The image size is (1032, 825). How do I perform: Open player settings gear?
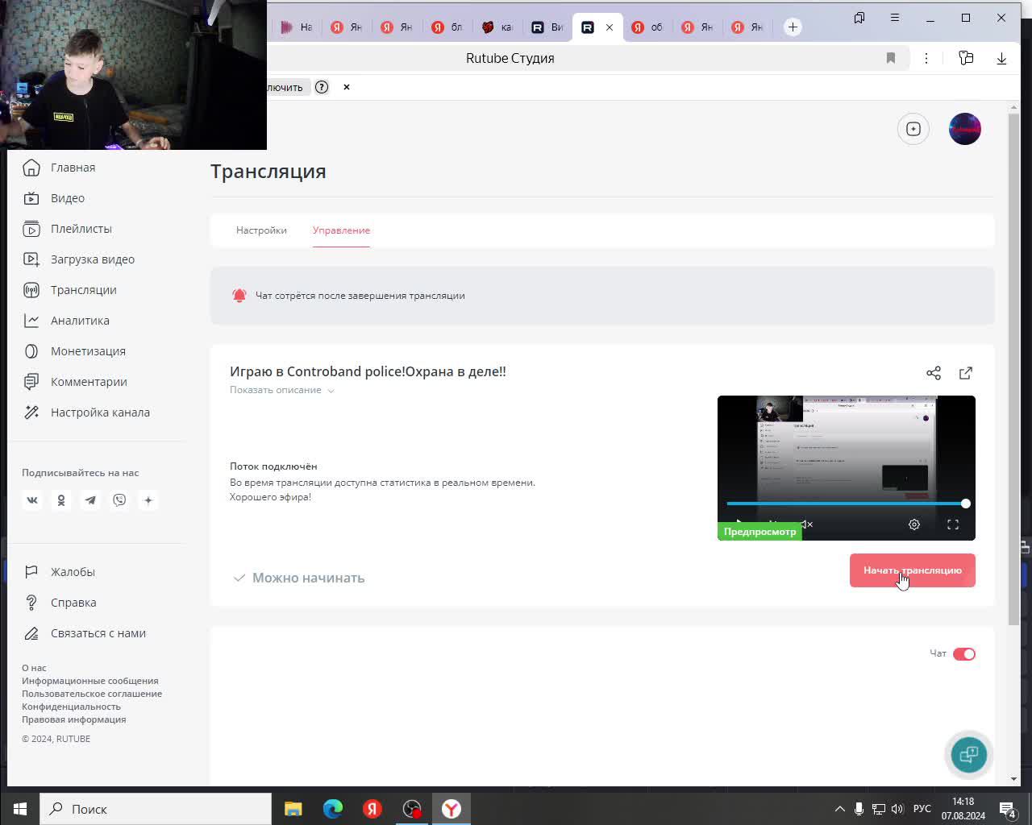[x=914, y=524]
